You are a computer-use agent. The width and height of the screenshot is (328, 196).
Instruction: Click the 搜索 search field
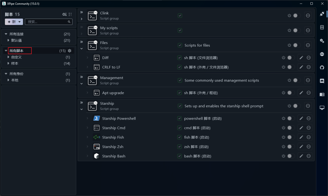pos(49,22)
